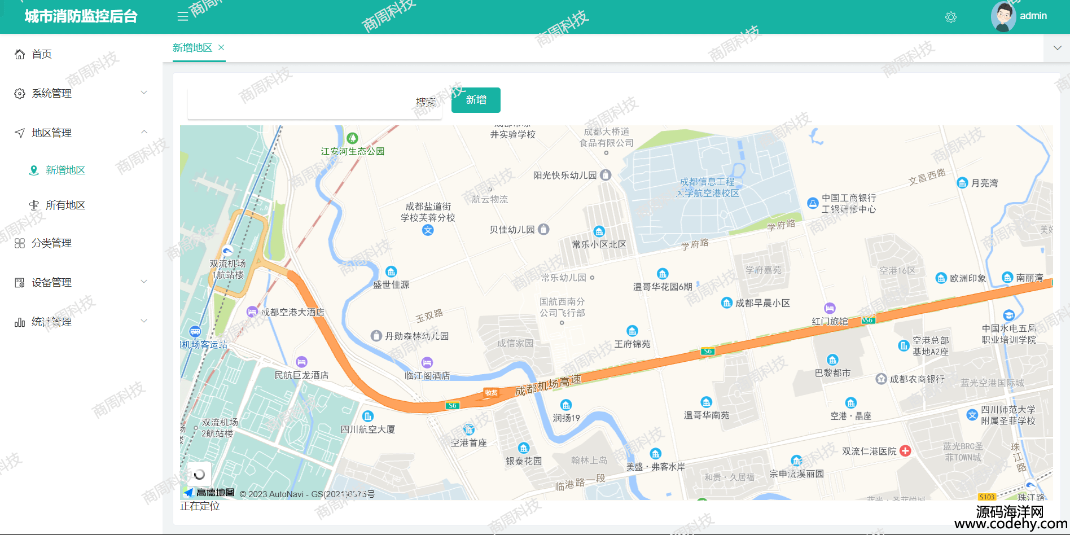Screen dimensions: 1070x535
Task: Click the green 新增 button
Action: point(476,100)
